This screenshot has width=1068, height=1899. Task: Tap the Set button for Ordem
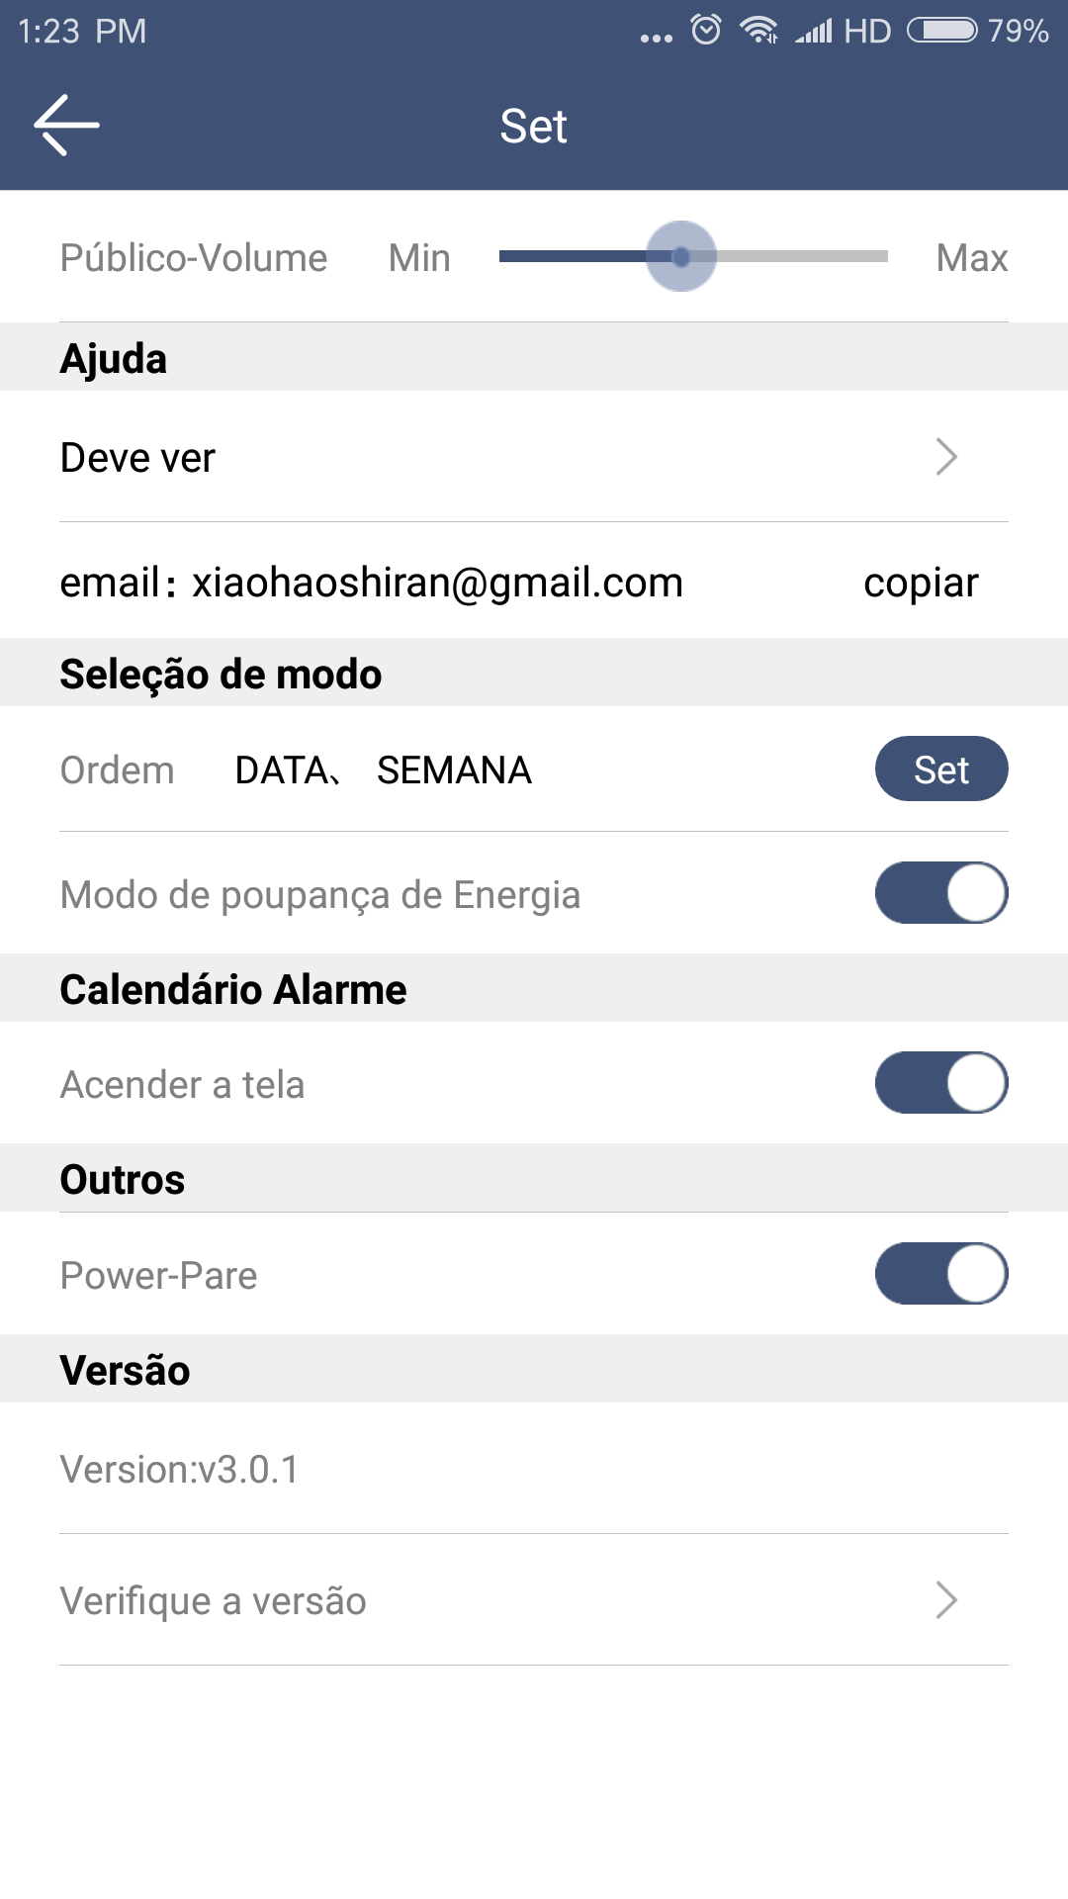941,769
